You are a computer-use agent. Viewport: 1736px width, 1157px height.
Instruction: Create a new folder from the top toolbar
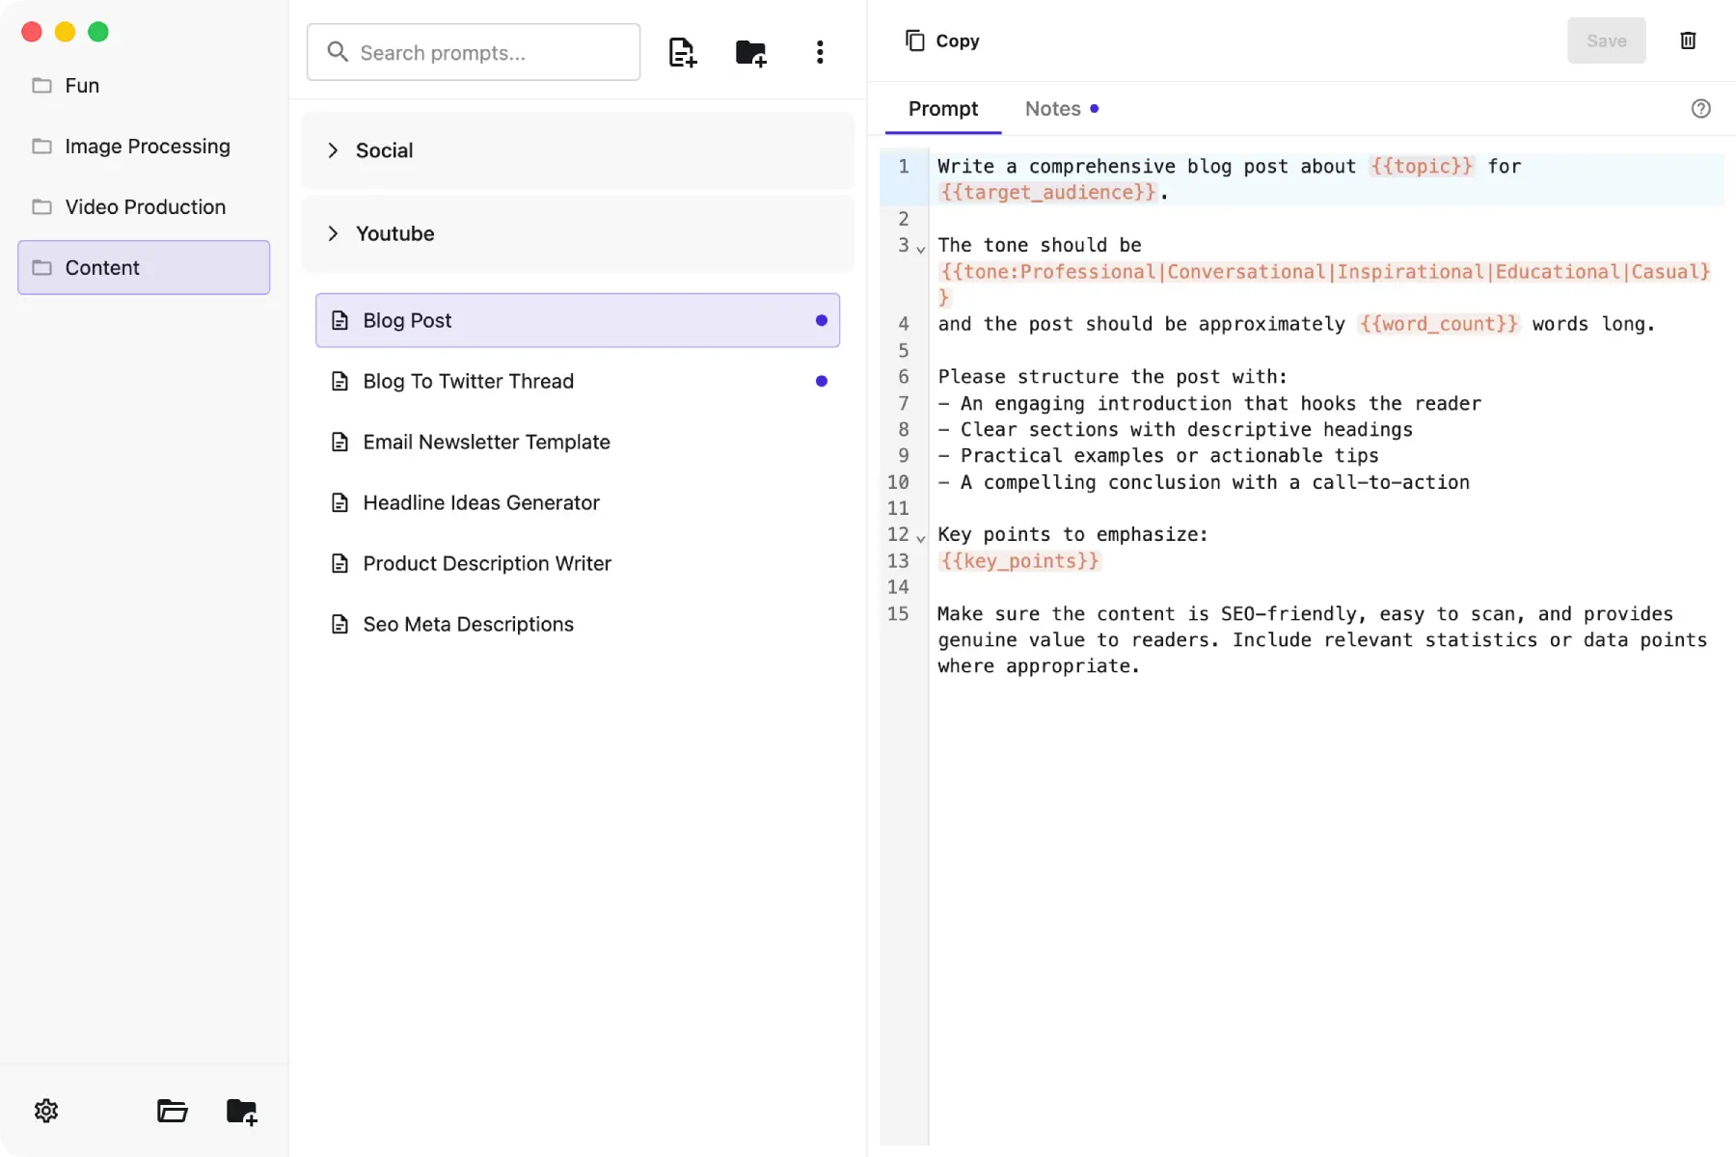click(x=751, y=52)
